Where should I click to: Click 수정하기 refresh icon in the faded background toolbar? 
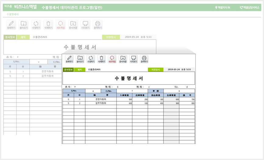(36, 25)
